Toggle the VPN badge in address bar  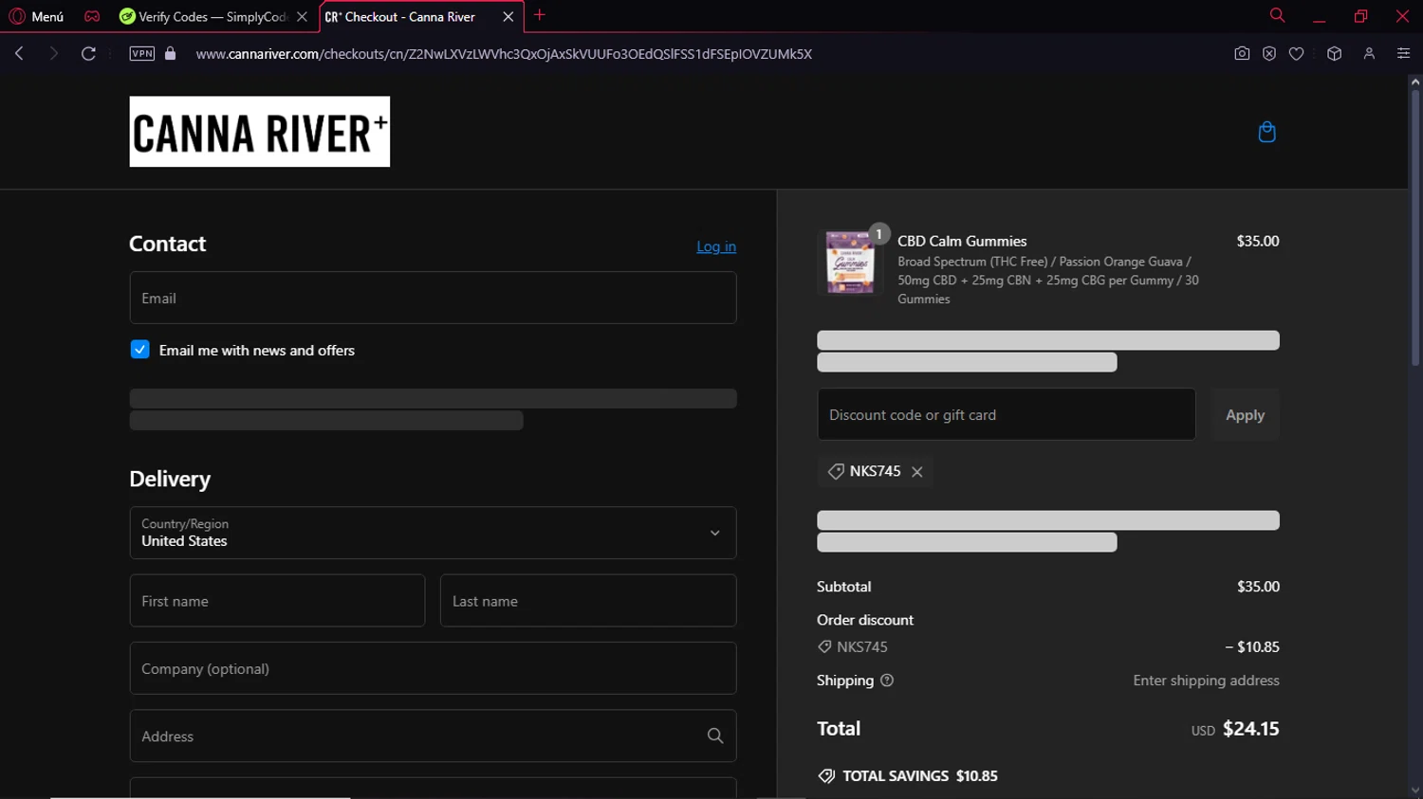click(142, 54)
